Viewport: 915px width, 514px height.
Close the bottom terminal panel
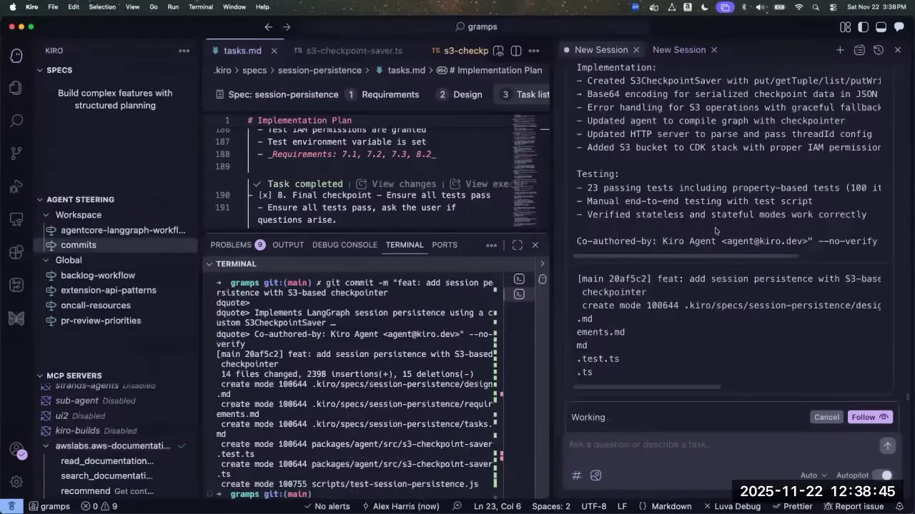pos(535,245)
